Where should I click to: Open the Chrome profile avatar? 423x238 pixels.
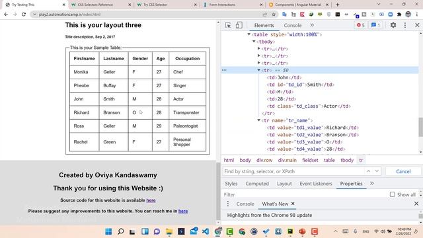point(408,15)
